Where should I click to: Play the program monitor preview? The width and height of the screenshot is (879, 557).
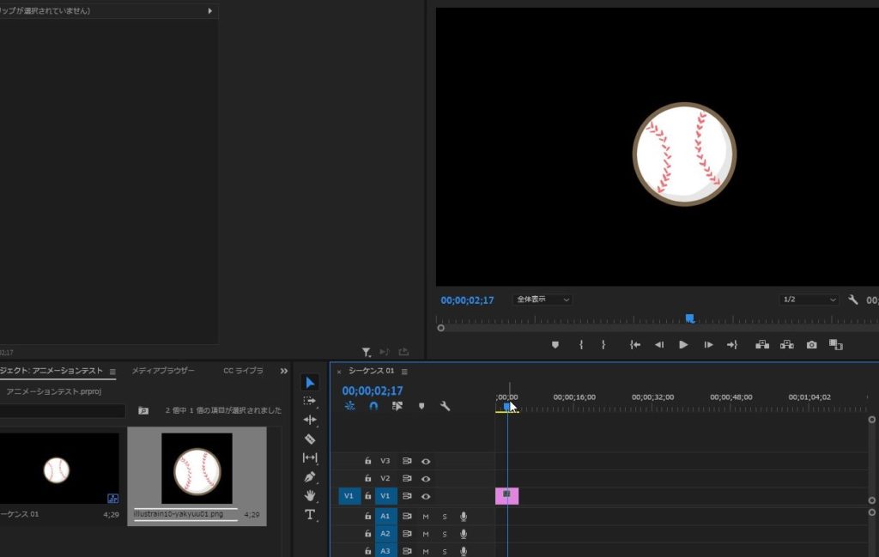[683, 345]
